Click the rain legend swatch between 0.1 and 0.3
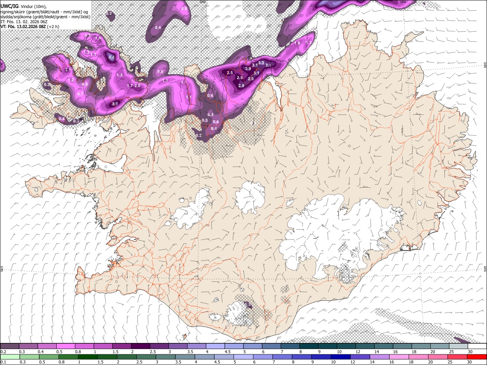Image resolution: width=487 pixels, height=365 pixels. click(10, 357)
